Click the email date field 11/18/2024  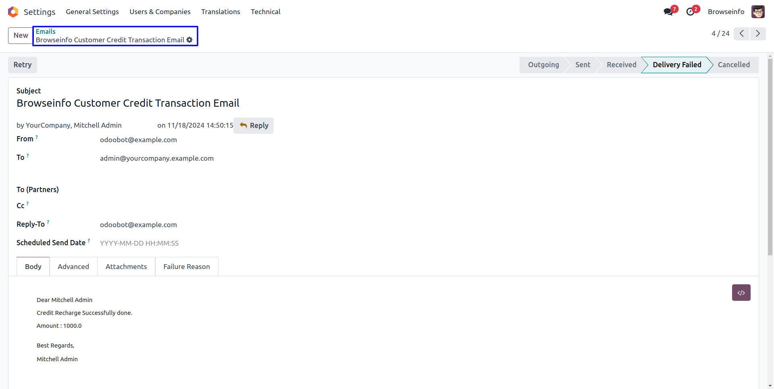[x=200, y=125]
